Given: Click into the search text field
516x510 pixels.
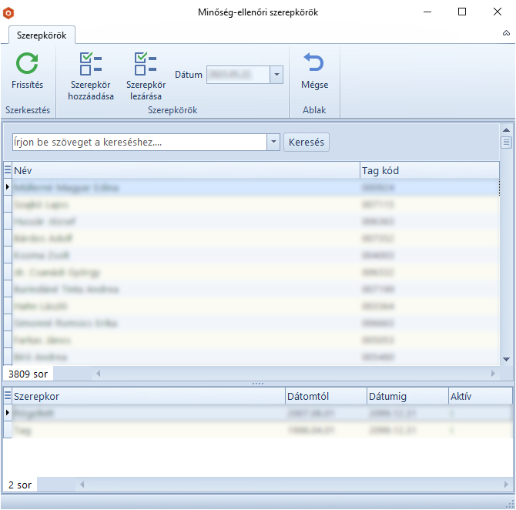Looking at the screenshot, I should (x=139, y=143).
